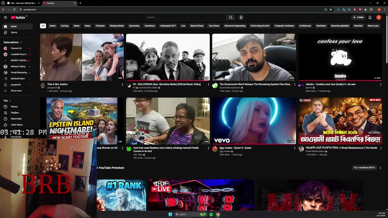Open the YouTube account avatar menu
The width and height of the screenshot is (388, 218).
tap(379, 17)
